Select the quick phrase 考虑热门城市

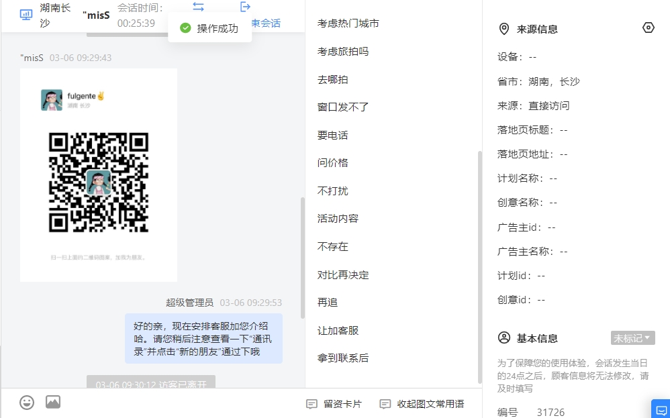tap(348, 23)
